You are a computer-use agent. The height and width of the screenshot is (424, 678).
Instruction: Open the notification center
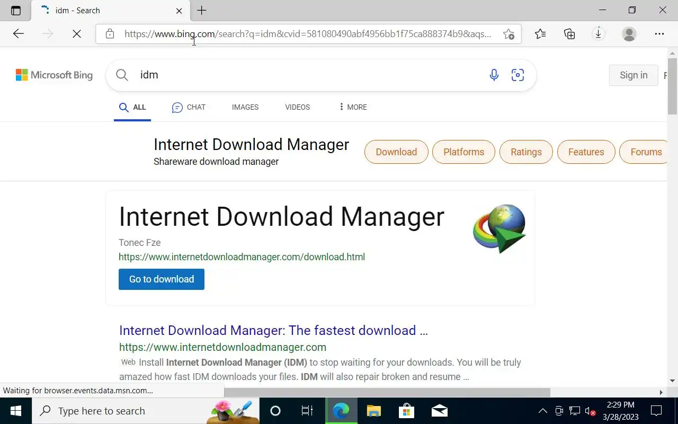(x=657, y=411)
